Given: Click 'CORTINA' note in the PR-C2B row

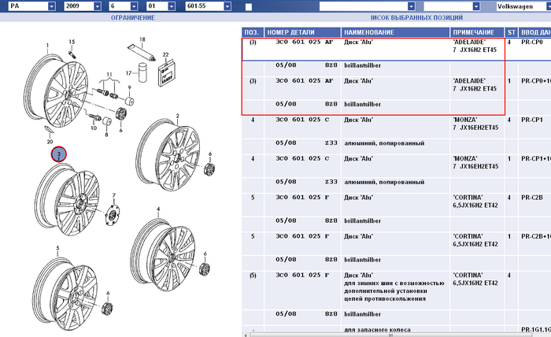Looking at the screenshot, I should [x=468, y=197].
